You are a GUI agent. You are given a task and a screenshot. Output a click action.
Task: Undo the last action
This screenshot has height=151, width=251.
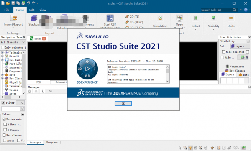(x=28, y=3)
